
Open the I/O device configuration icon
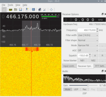click(11, 10)
